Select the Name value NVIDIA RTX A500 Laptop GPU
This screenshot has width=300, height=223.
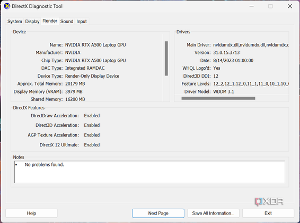[x=95, y=45]
